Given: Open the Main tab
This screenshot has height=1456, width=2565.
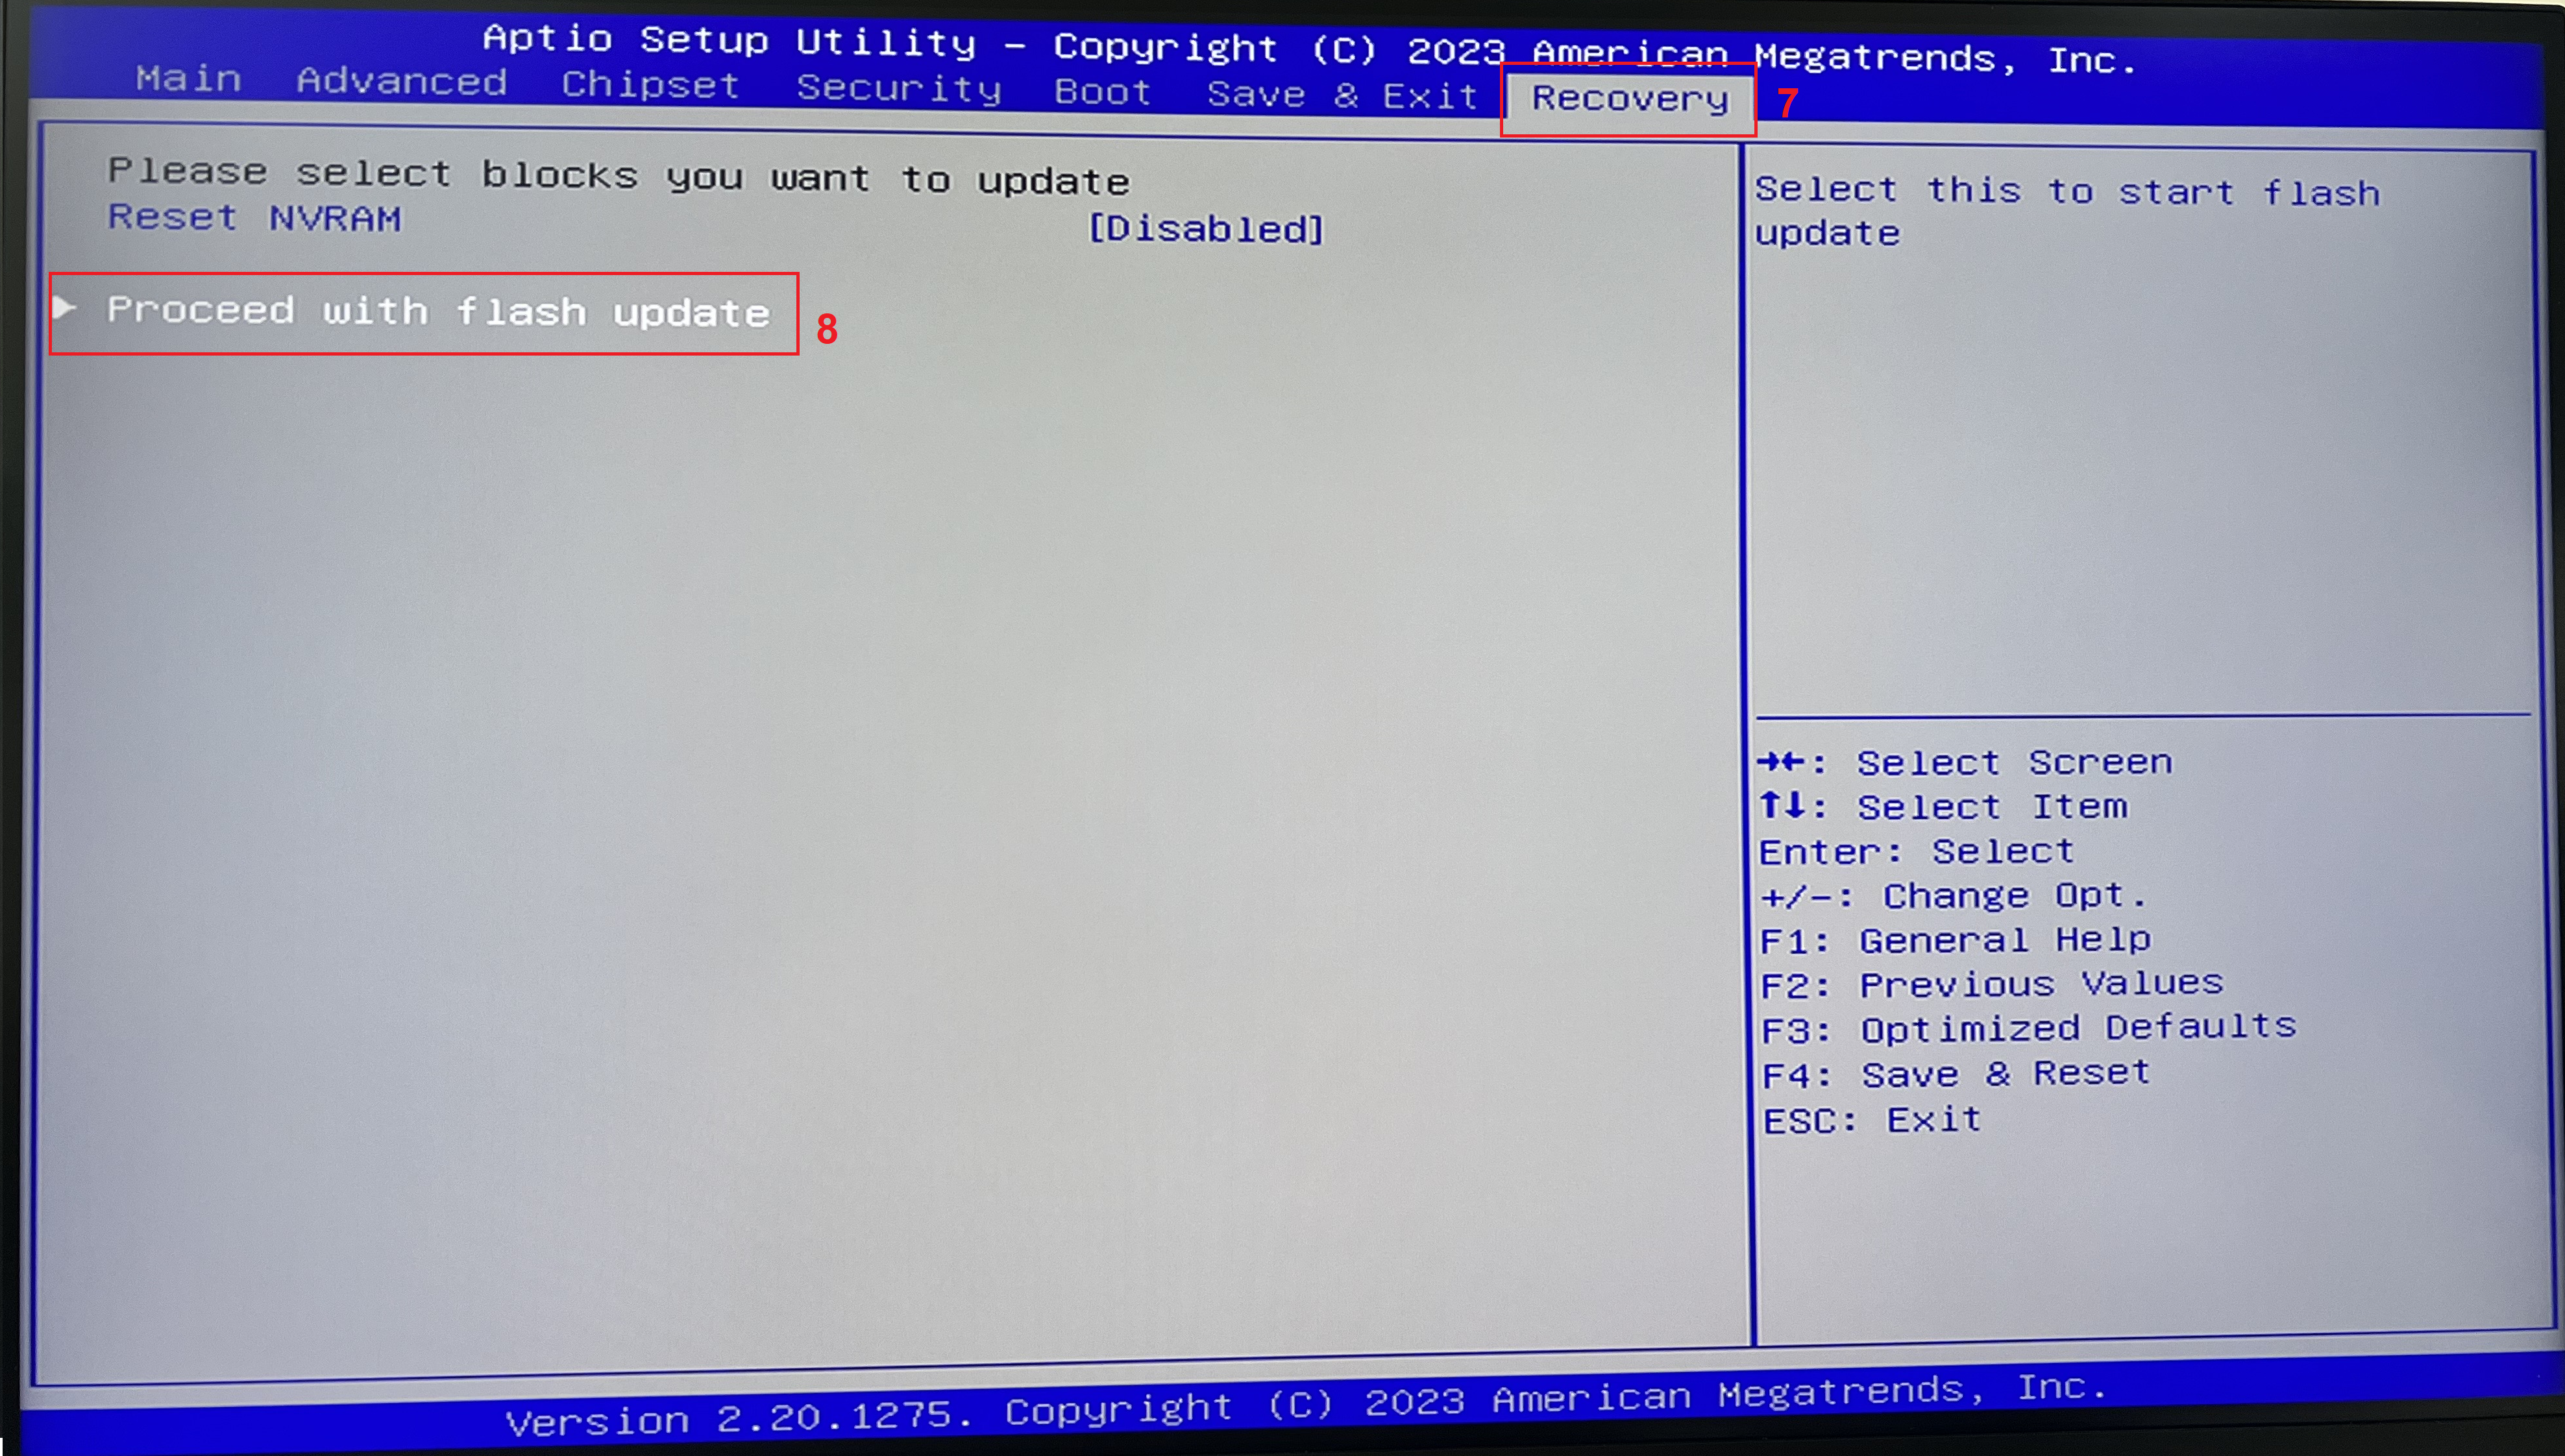Looking at the screenshot, I should pos(189,78).
